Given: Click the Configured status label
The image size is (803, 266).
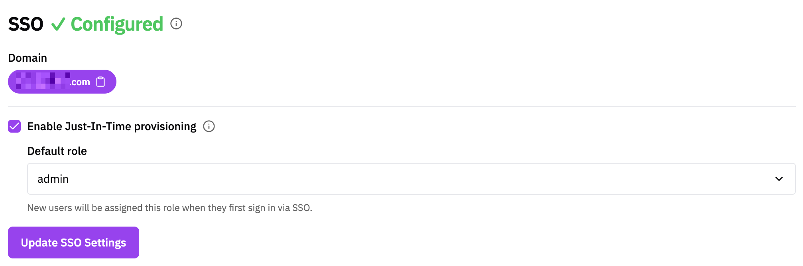Looking at the screenshot, I should 116,24.
